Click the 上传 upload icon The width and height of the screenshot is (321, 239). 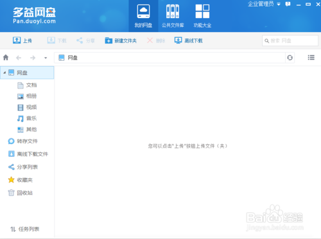click(17, 40)
